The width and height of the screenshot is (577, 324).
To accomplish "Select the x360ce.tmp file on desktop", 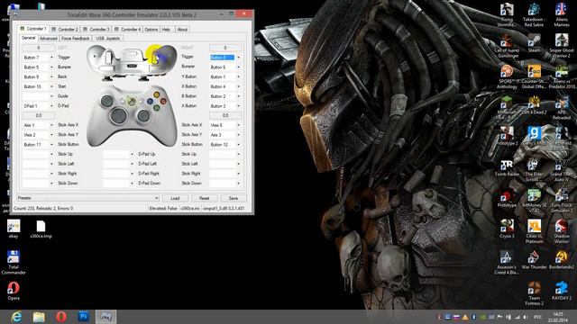I will pyautogui.click(x=41, y=229).
